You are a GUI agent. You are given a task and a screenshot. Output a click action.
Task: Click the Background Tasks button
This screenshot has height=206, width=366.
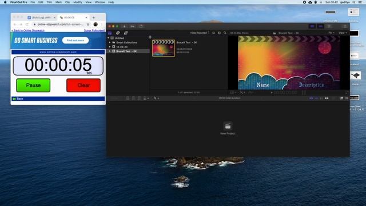(141, 26)
